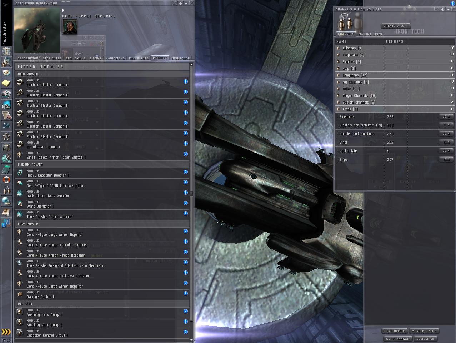Show info for Core X-Type Armor Thermic Hardener
The width and height of the screenshot is (456, 343).
(186, 242)
